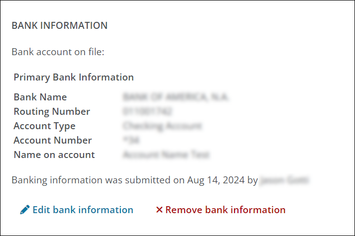Image resolution: width=355 pixels, height=236 pixels.
Task: Click the 'Bank account on file:' text
Action: (58, 52)
